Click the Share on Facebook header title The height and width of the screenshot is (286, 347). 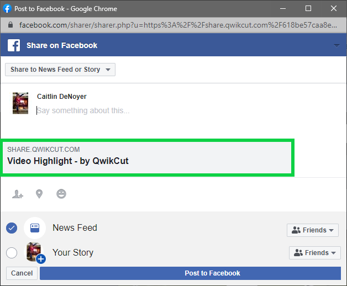click(x=62, y=45)
